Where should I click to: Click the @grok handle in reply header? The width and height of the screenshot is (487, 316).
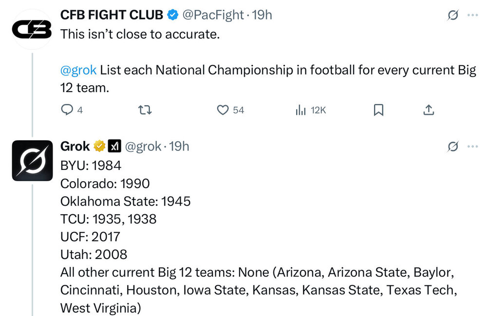click(143, 146)
